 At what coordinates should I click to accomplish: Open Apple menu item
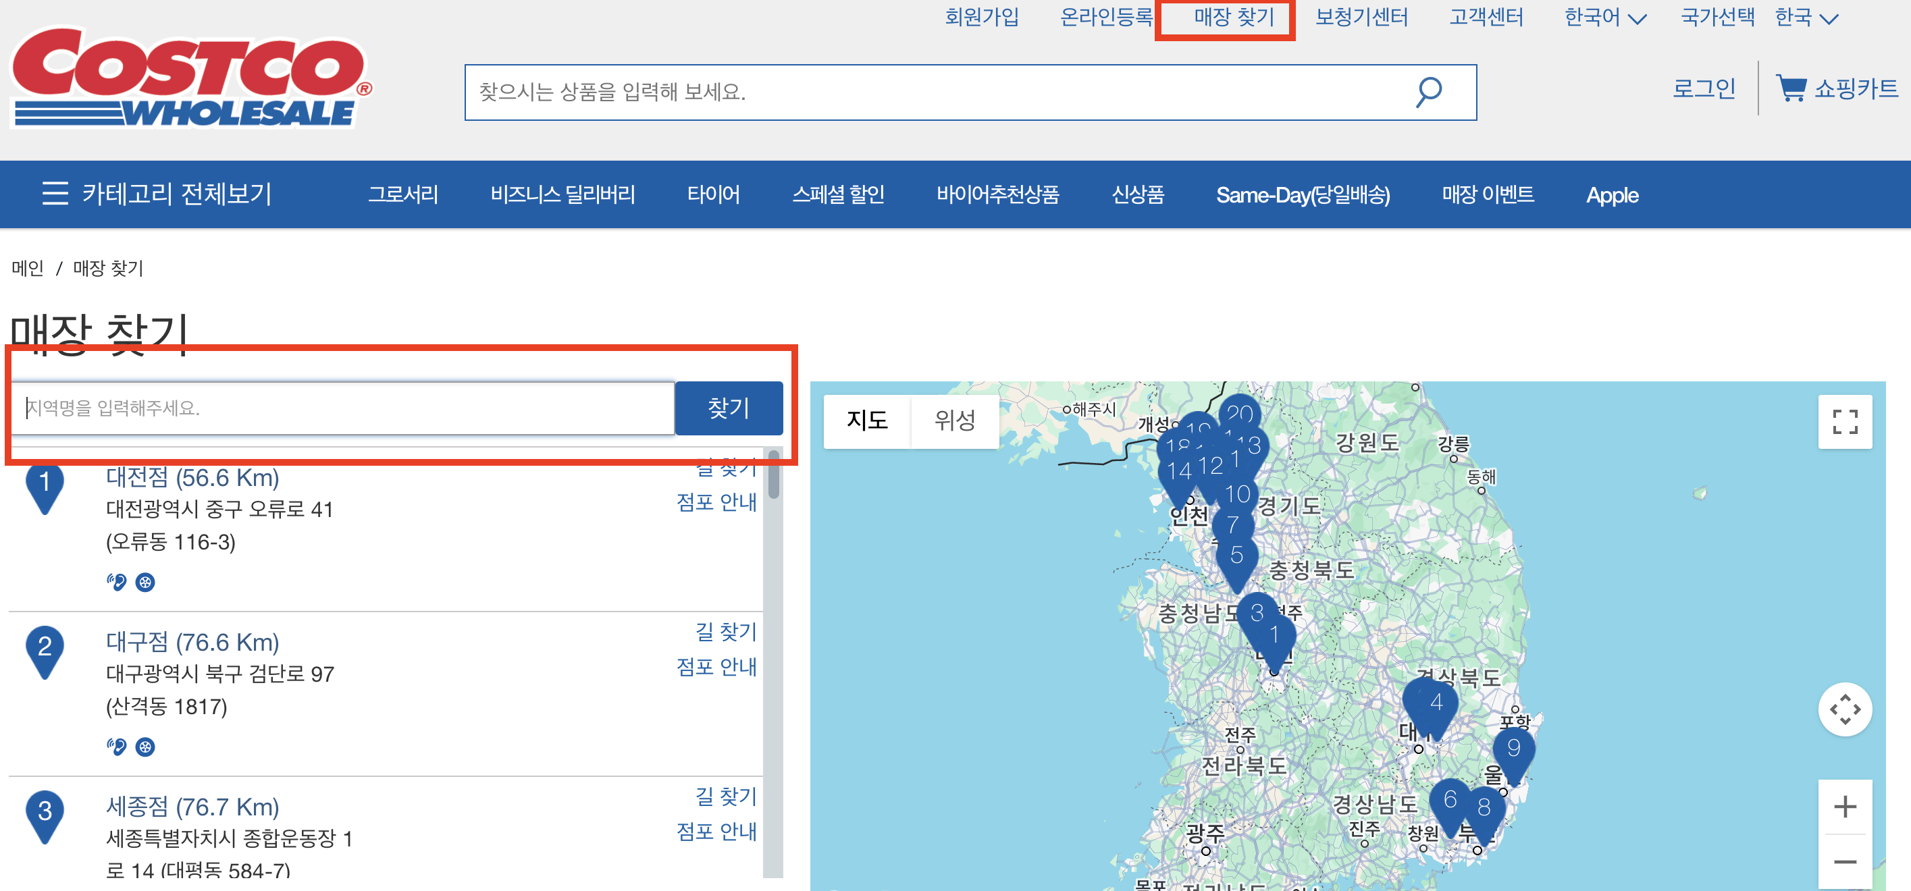click(1611, 195)
